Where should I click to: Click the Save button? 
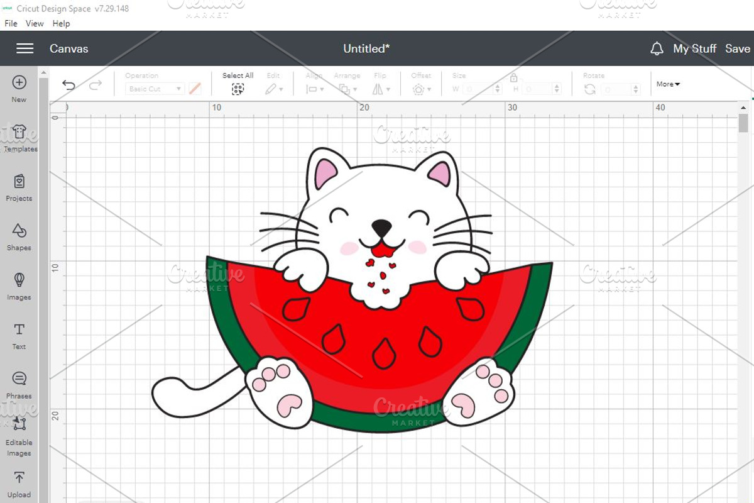click(738, 48)
